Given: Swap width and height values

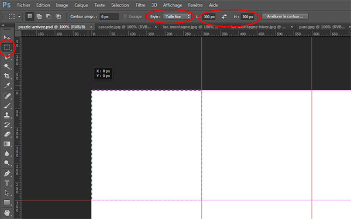Looking at the screenshot, I should point(224,16).
